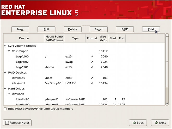Click the VolGroup00 cell in /dev/md1 row
This screenshot has width=172, height=129.
pyautogui.click(x=53, y=83)
